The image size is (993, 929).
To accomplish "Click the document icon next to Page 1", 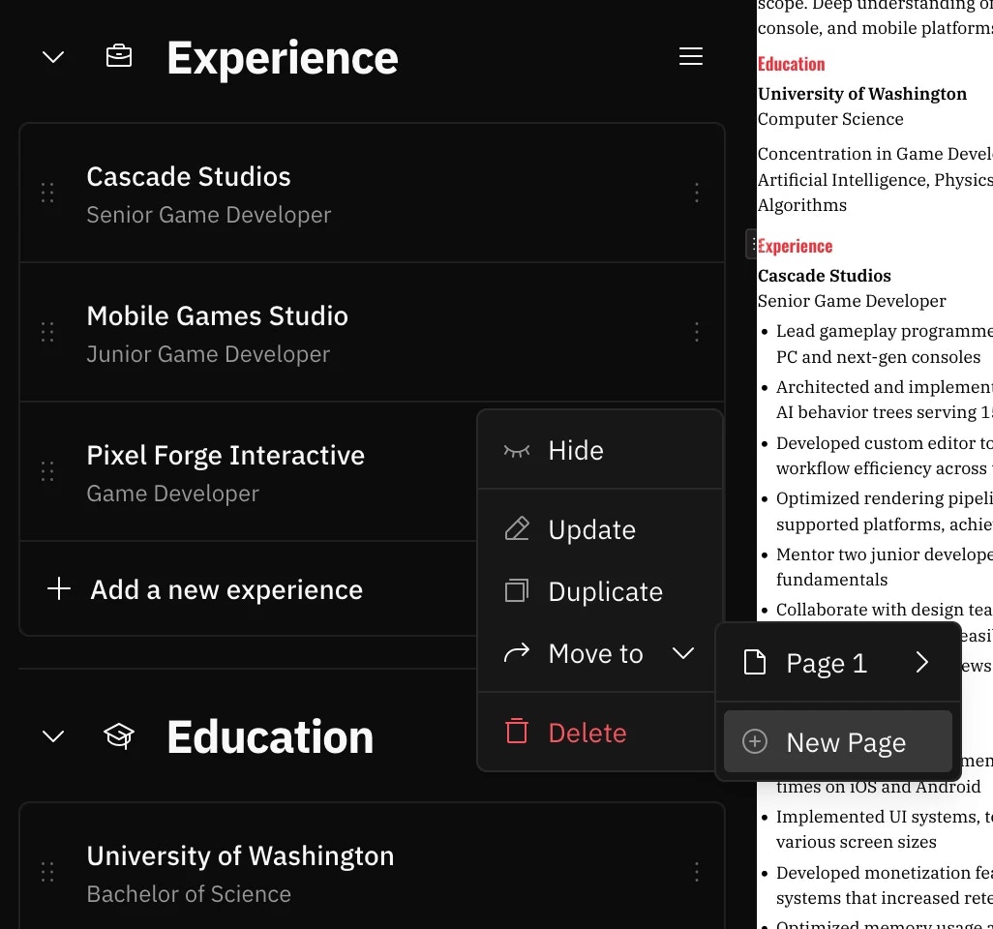I will (x=754, y=663).
